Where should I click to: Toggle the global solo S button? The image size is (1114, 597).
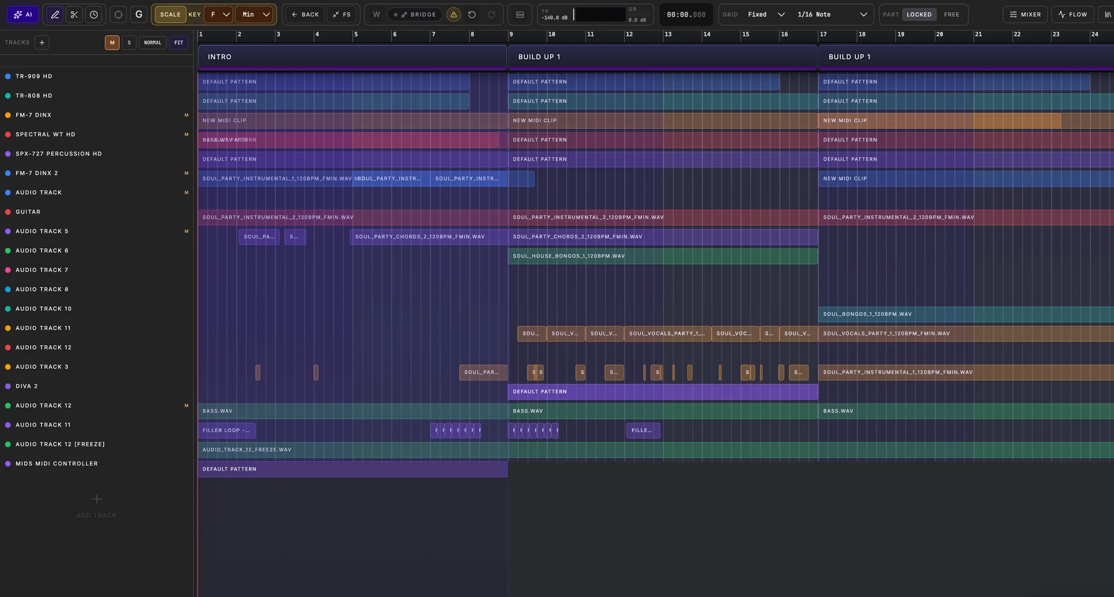(129, 43)
